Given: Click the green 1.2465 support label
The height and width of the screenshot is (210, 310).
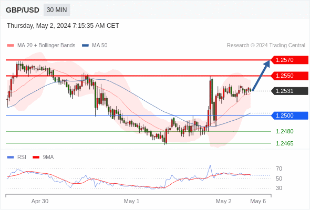Looking at the screenshot, I should (284, 143).
